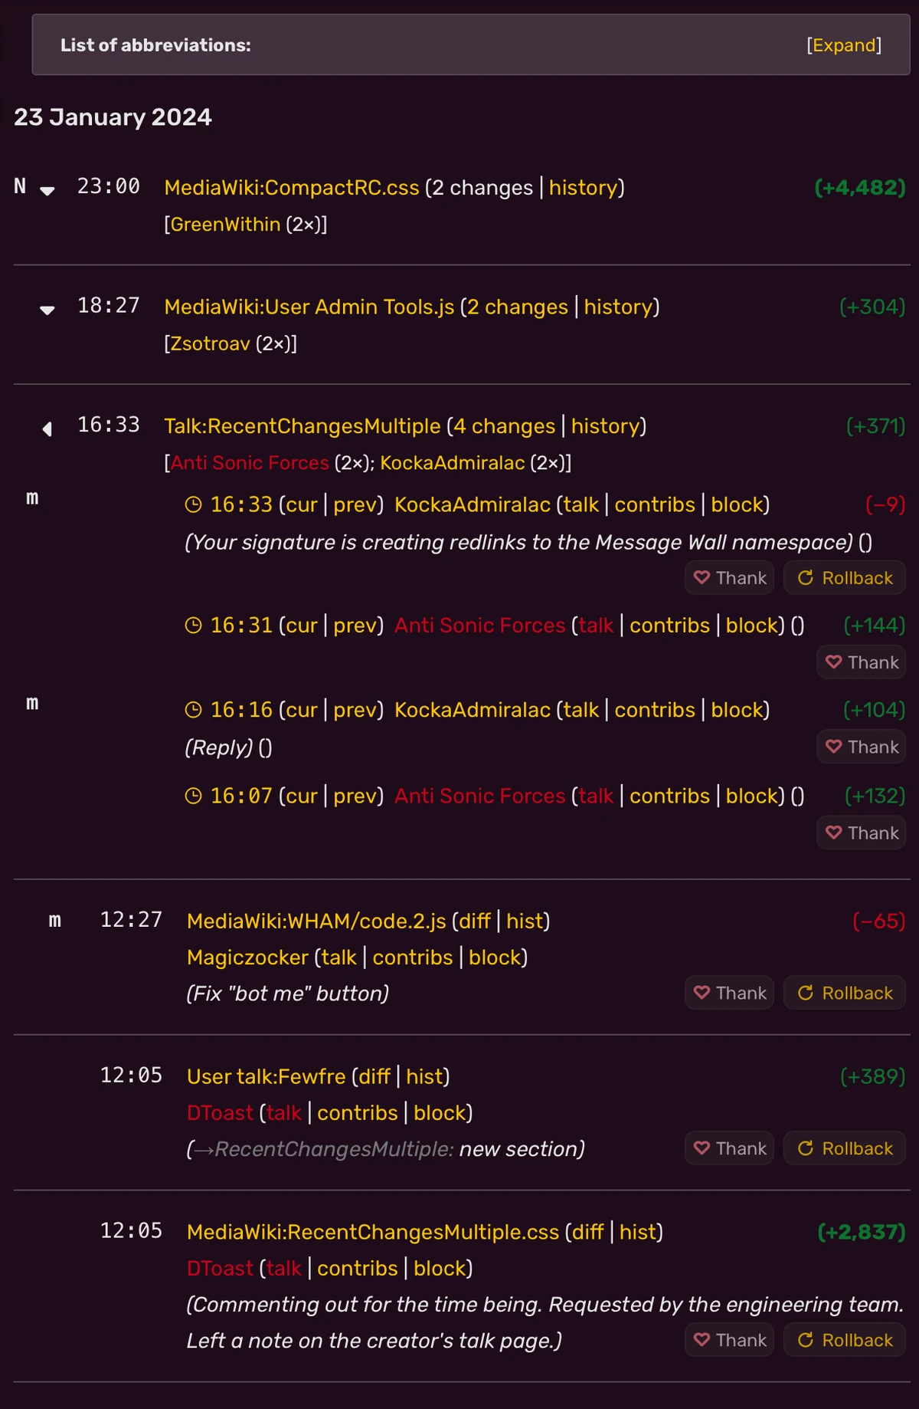Click the rollback arrow icon on User talk:Fewfre entry
The image size is (919, 1409).
click(x=806, y=1148)
